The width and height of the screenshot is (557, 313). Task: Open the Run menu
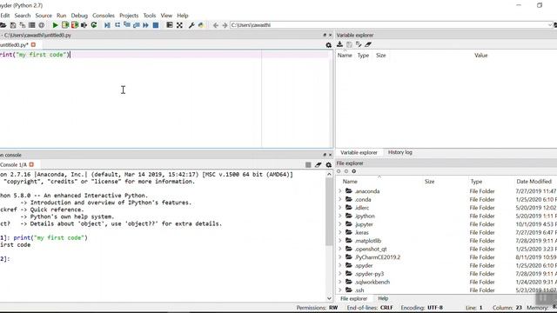click(x=62, y=16)
